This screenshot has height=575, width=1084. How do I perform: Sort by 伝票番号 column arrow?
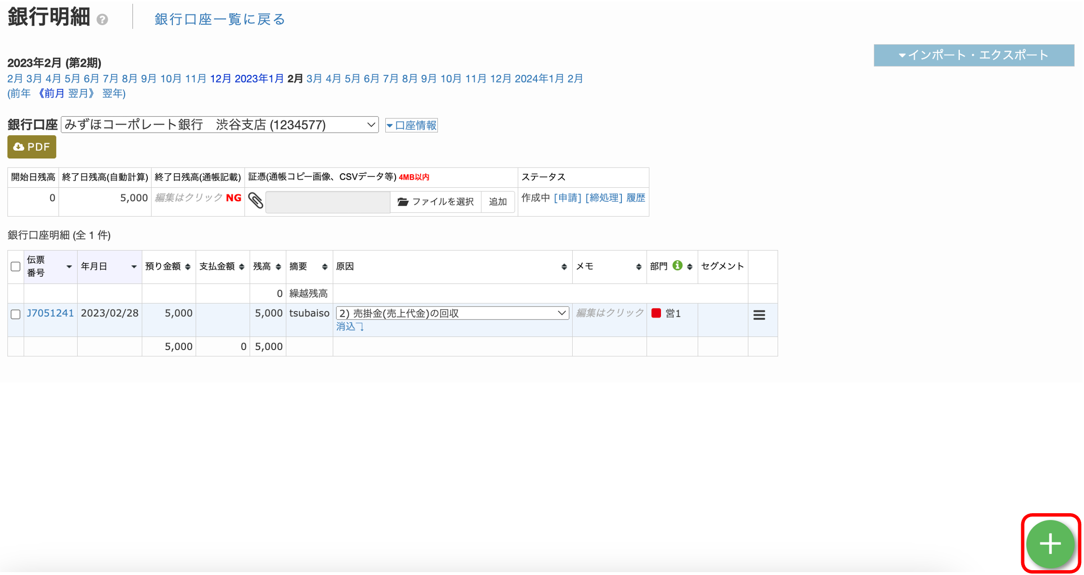pyautogui.click(x=69, y=266)
